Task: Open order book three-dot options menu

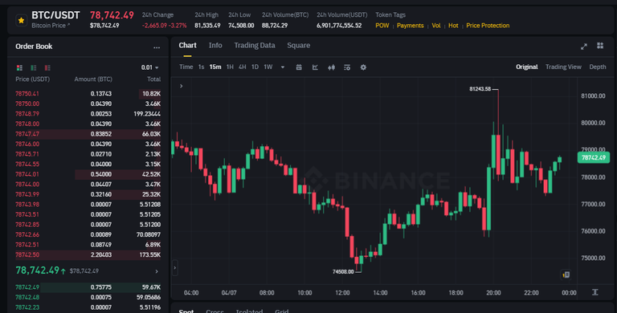Action: coord(157,47)
